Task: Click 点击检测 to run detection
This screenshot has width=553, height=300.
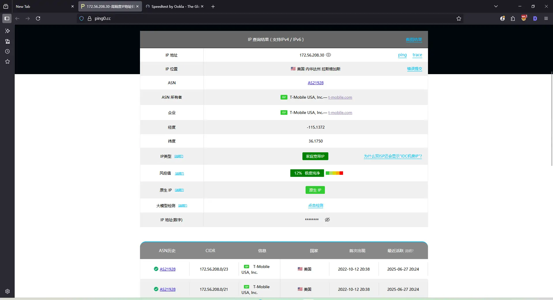Action: pyautogui.click(x=316, y=206)
